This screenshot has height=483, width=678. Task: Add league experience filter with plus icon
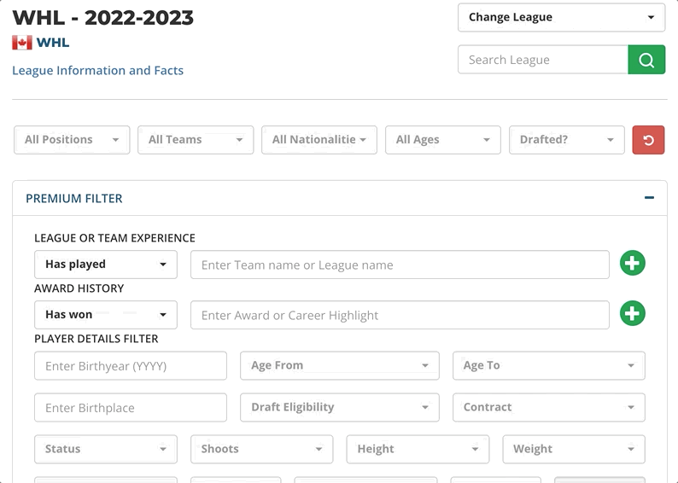(632, 263)
